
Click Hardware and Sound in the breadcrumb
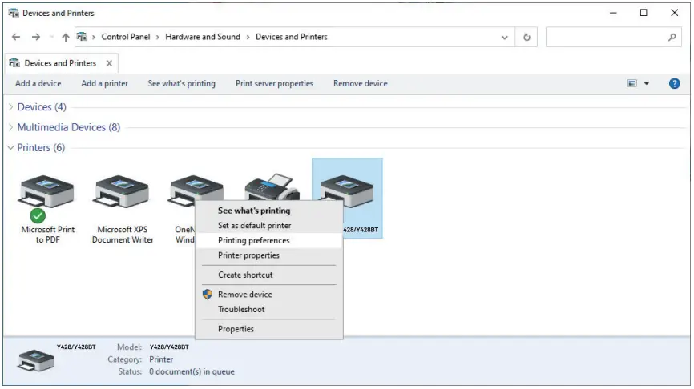(203, 37)
